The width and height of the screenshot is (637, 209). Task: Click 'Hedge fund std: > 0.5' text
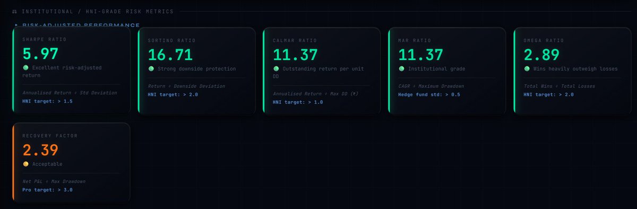coord(429,94)
